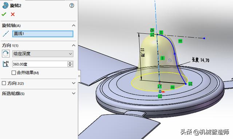Viewport: 233px width, 139px height.
Task: Click the rotation axis line icon
Action: pyautogui.click(x=6, y=34)
